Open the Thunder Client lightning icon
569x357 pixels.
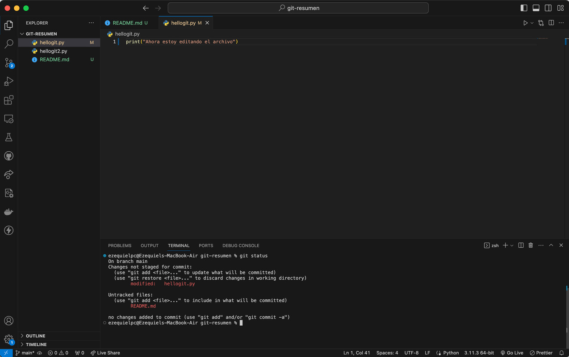click(x=8, y=230)
